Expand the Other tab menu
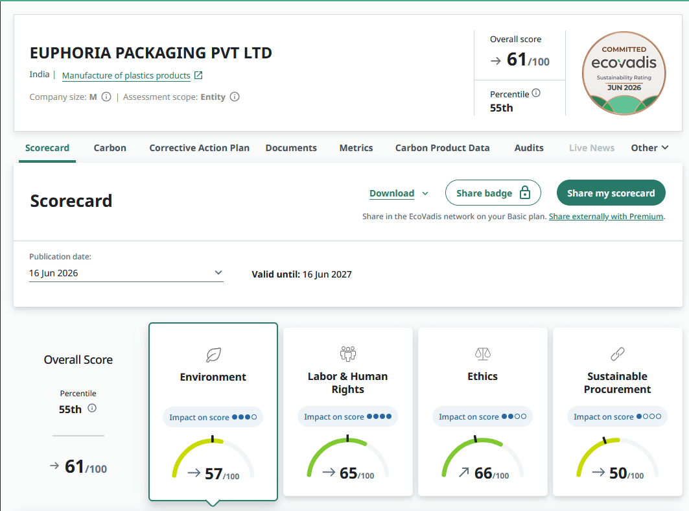The height and width of the screenshot is (511, 689). coord(649,148)
